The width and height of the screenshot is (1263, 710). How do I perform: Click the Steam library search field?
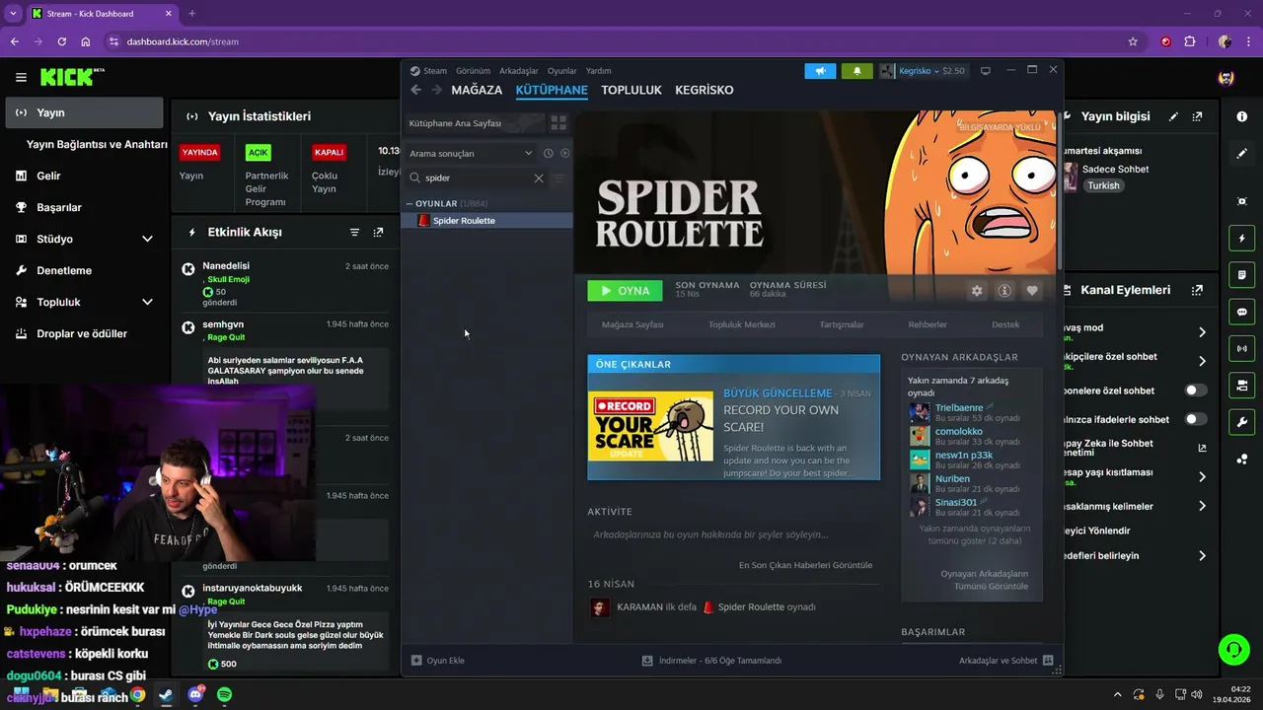[478, 178]
